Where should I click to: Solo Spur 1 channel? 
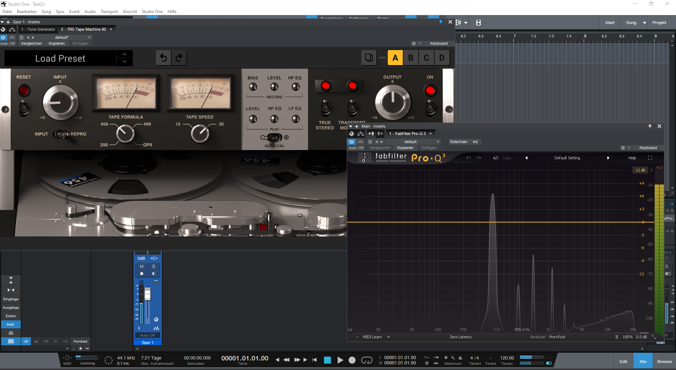point(154,266)
